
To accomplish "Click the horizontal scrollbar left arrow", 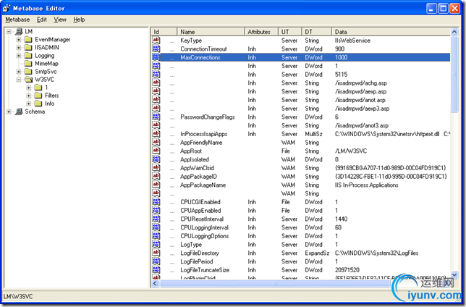I will point(155,284).
